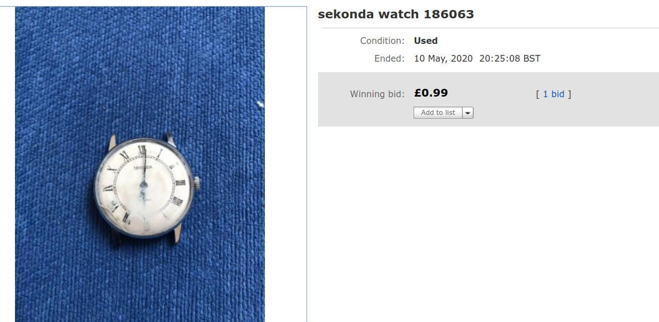
Task: Click the £0.99 winning bid price
Action: 431,93
